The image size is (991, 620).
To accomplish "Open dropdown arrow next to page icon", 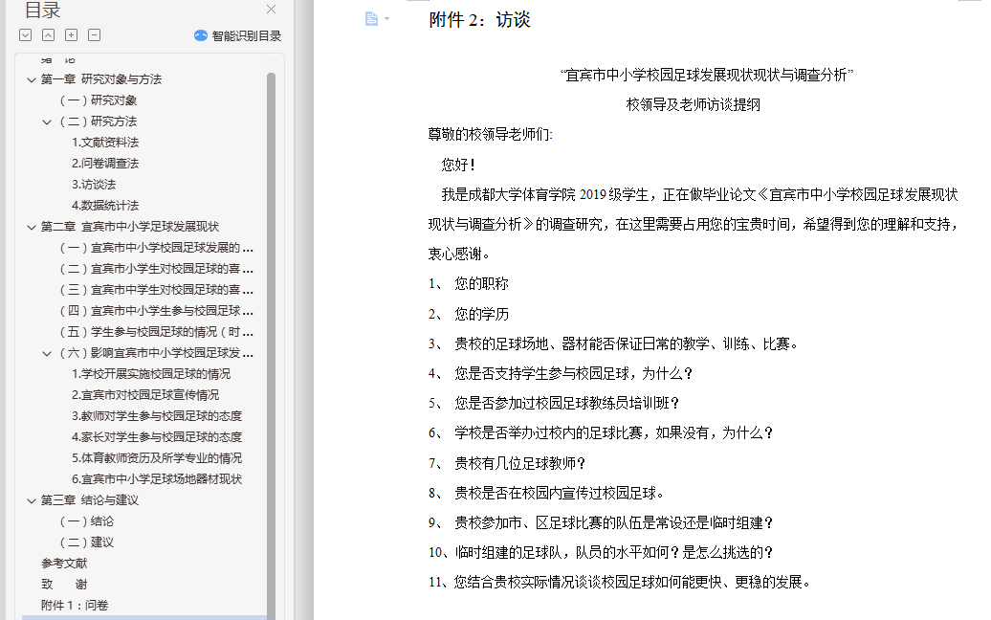I will tap(386, 19).
